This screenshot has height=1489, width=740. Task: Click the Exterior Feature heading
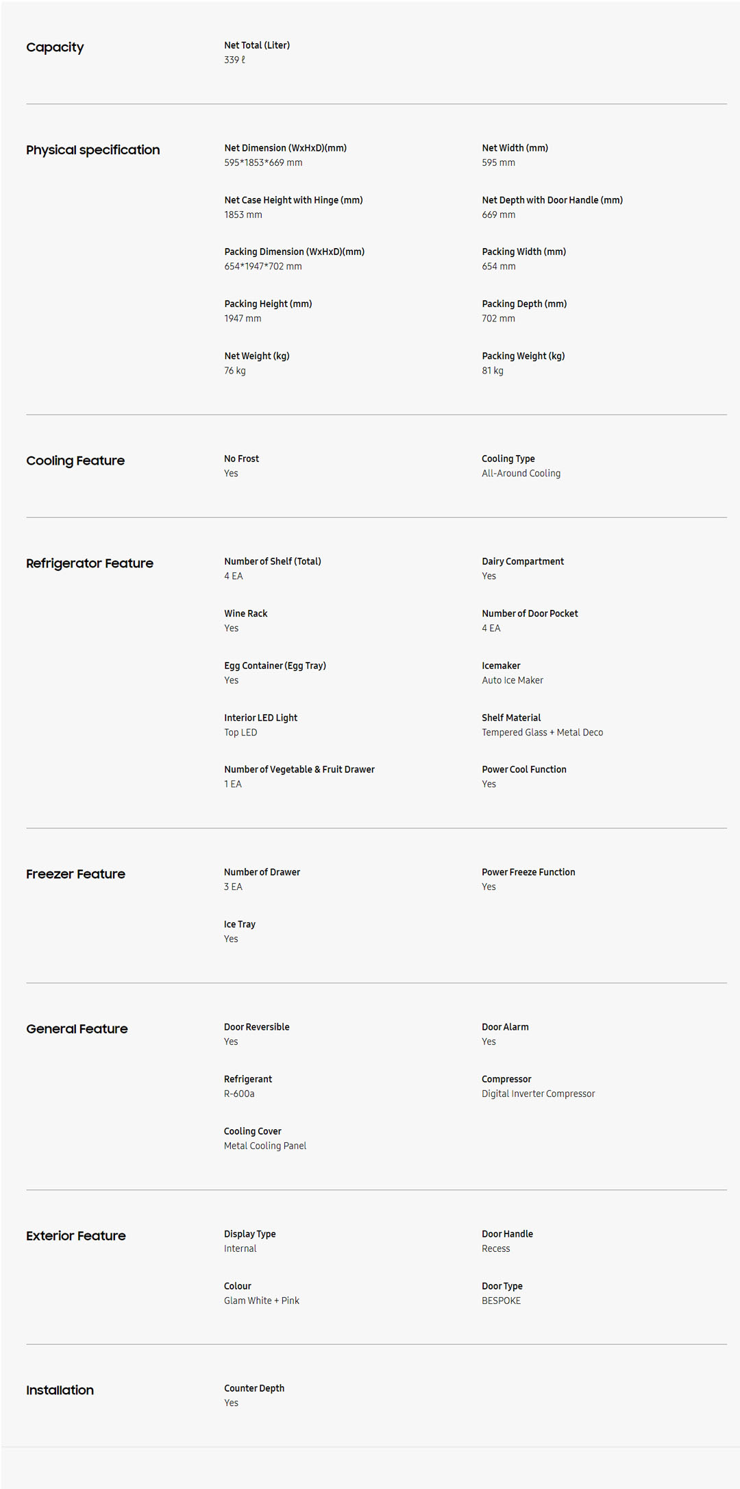tap(76, 1235)
